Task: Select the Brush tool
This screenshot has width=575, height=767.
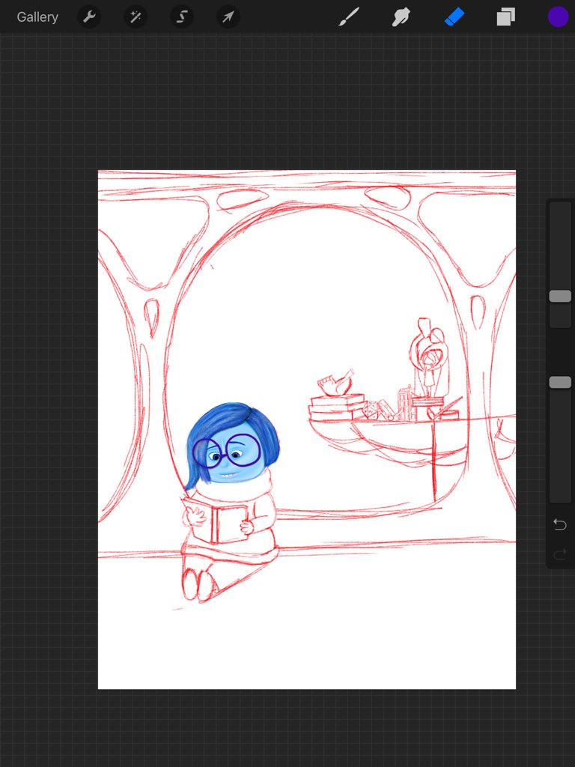Action: (x=349, y=17)
